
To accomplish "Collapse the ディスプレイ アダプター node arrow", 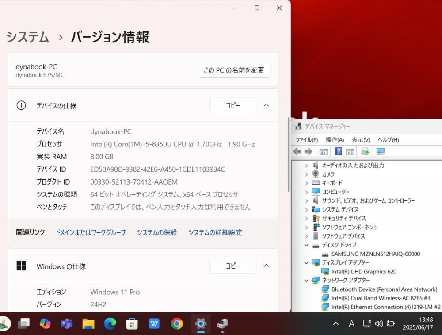I will pos(306,263).
